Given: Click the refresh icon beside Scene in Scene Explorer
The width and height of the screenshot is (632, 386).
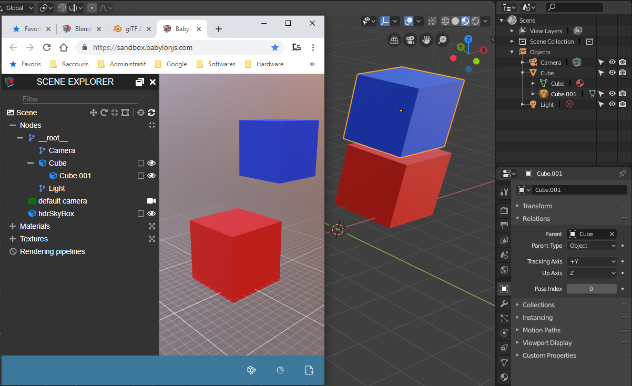Looking at the screenshot, I should [152, 113].
